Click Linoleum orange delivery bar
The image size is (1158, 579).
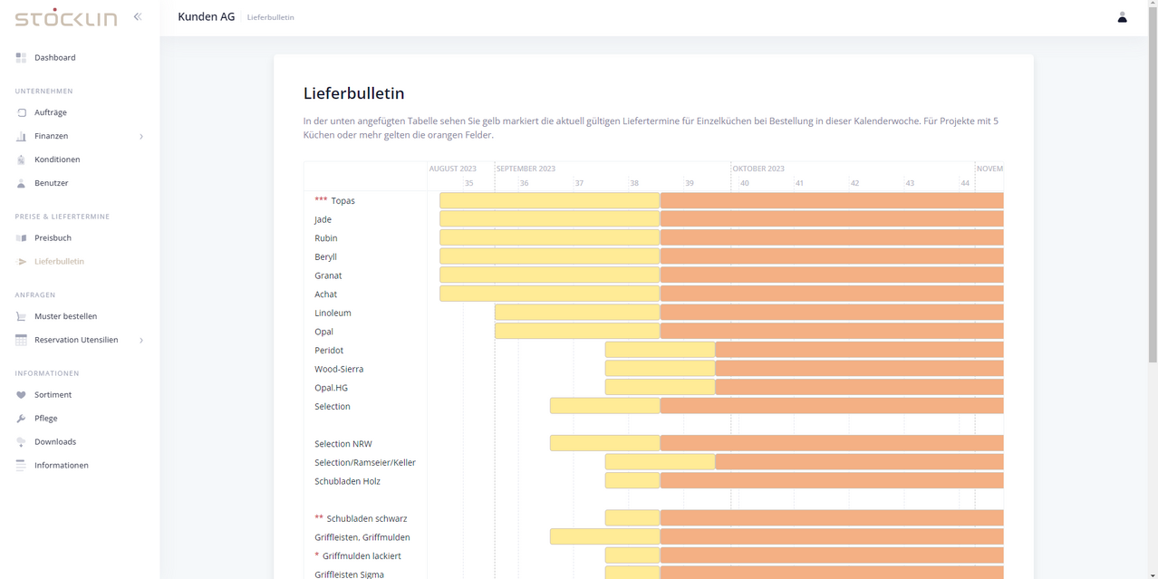pyautogui.click(x=832, y=313)
